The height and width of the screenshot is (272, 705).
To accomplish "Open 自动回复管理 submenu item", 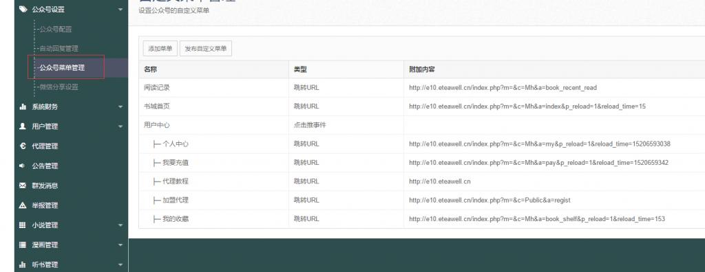I will [59, 49].
